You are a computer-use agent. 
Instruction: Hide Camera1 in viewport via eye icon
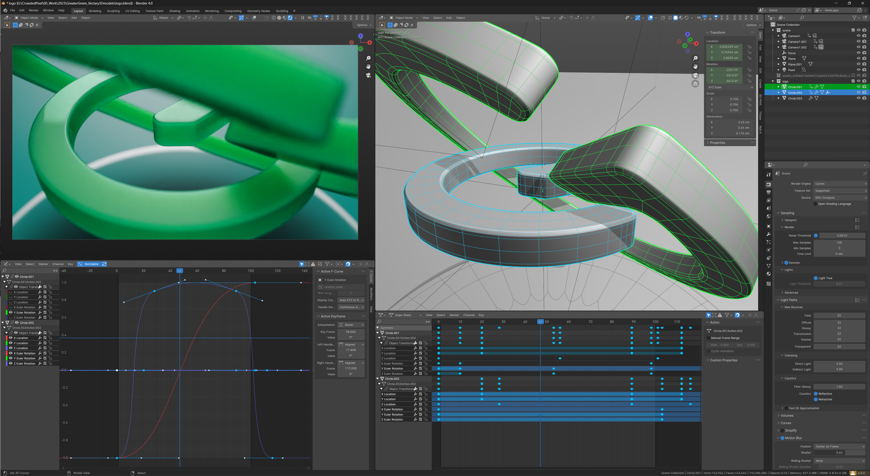[x=859, y=35]
